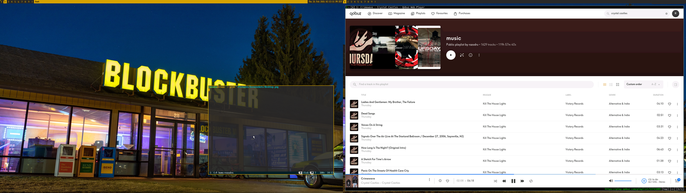This screenshot has width=686, height=193.
Task: Adjust the volume slider in player
Action: click(x=623, y=181)
